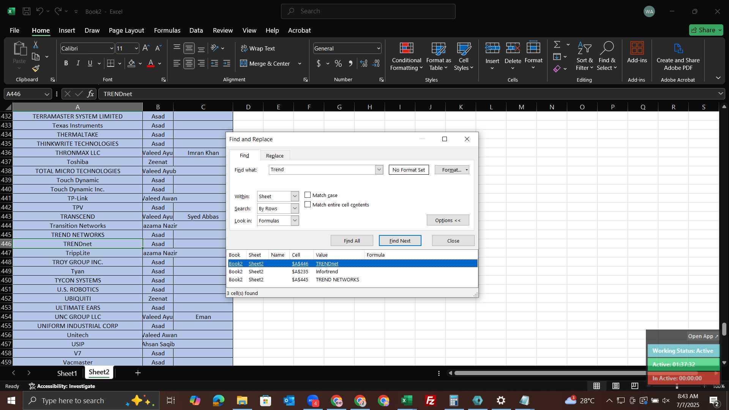Click the Decrease Decimal icon
This screenshot has width=729, height=410.
tap(376, 63)
